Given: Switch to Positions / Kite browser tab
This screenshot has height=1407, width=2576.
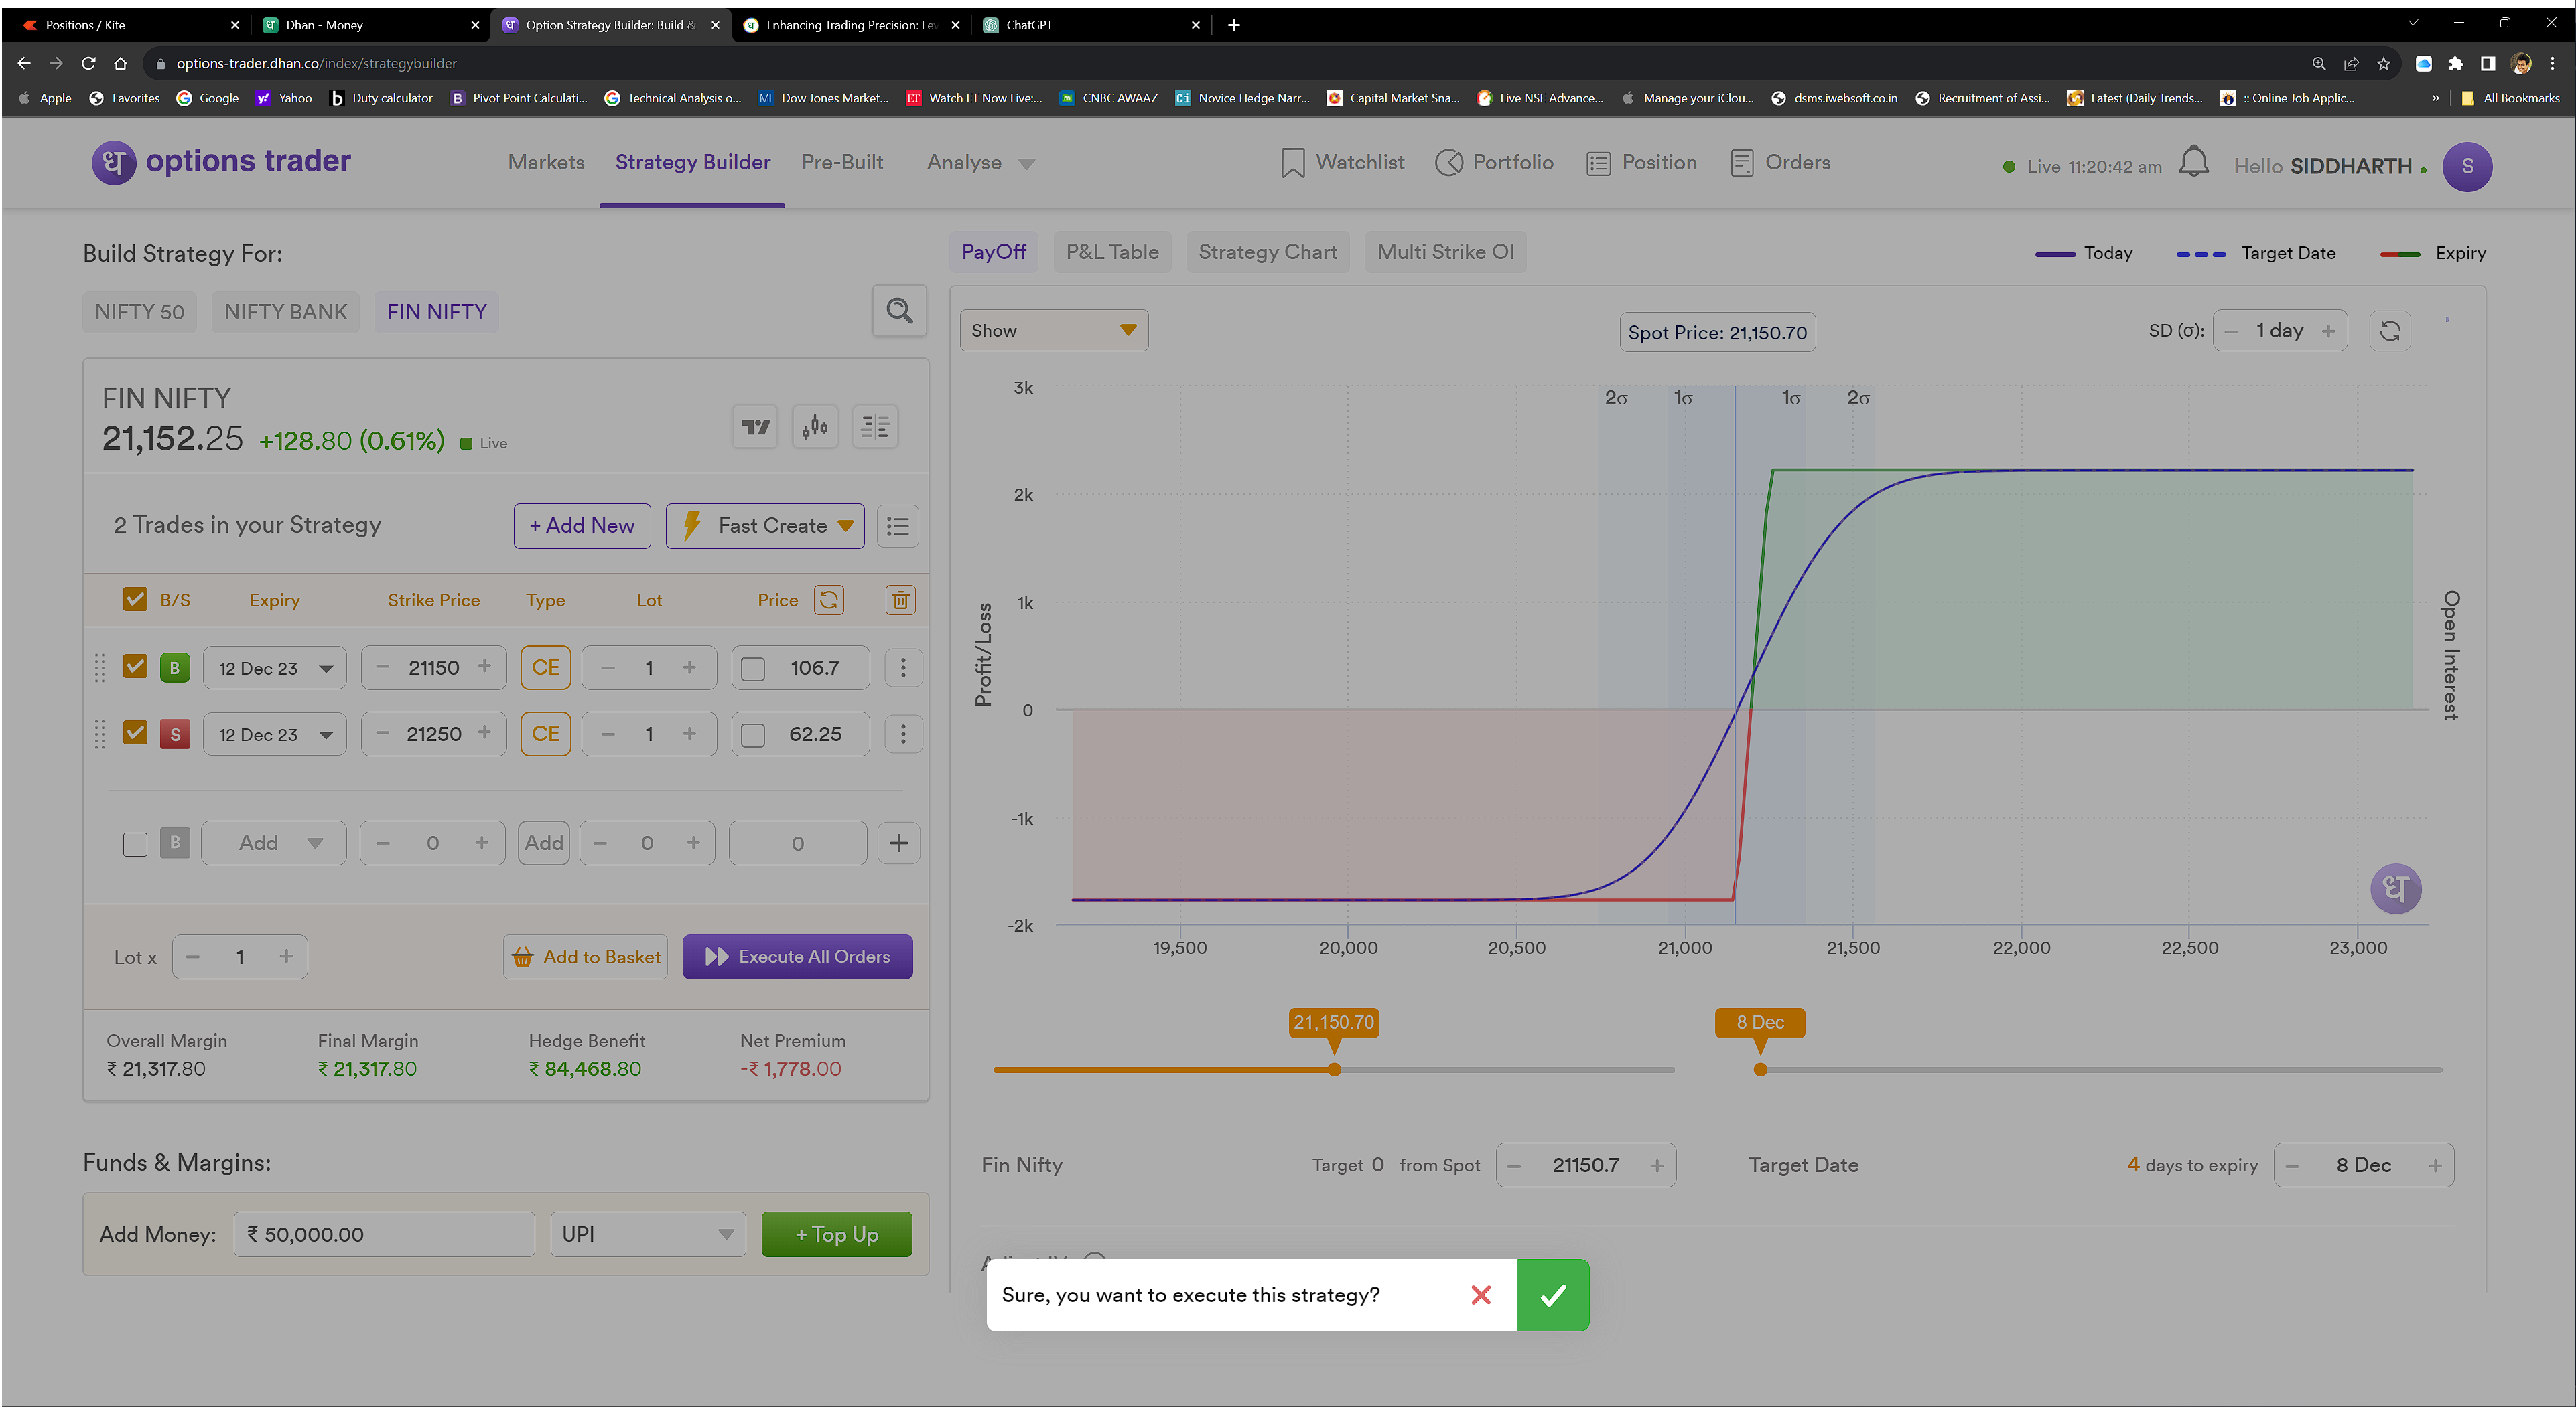Looking at the screenshot, I should pyautogui.click(x=130, y=25).
